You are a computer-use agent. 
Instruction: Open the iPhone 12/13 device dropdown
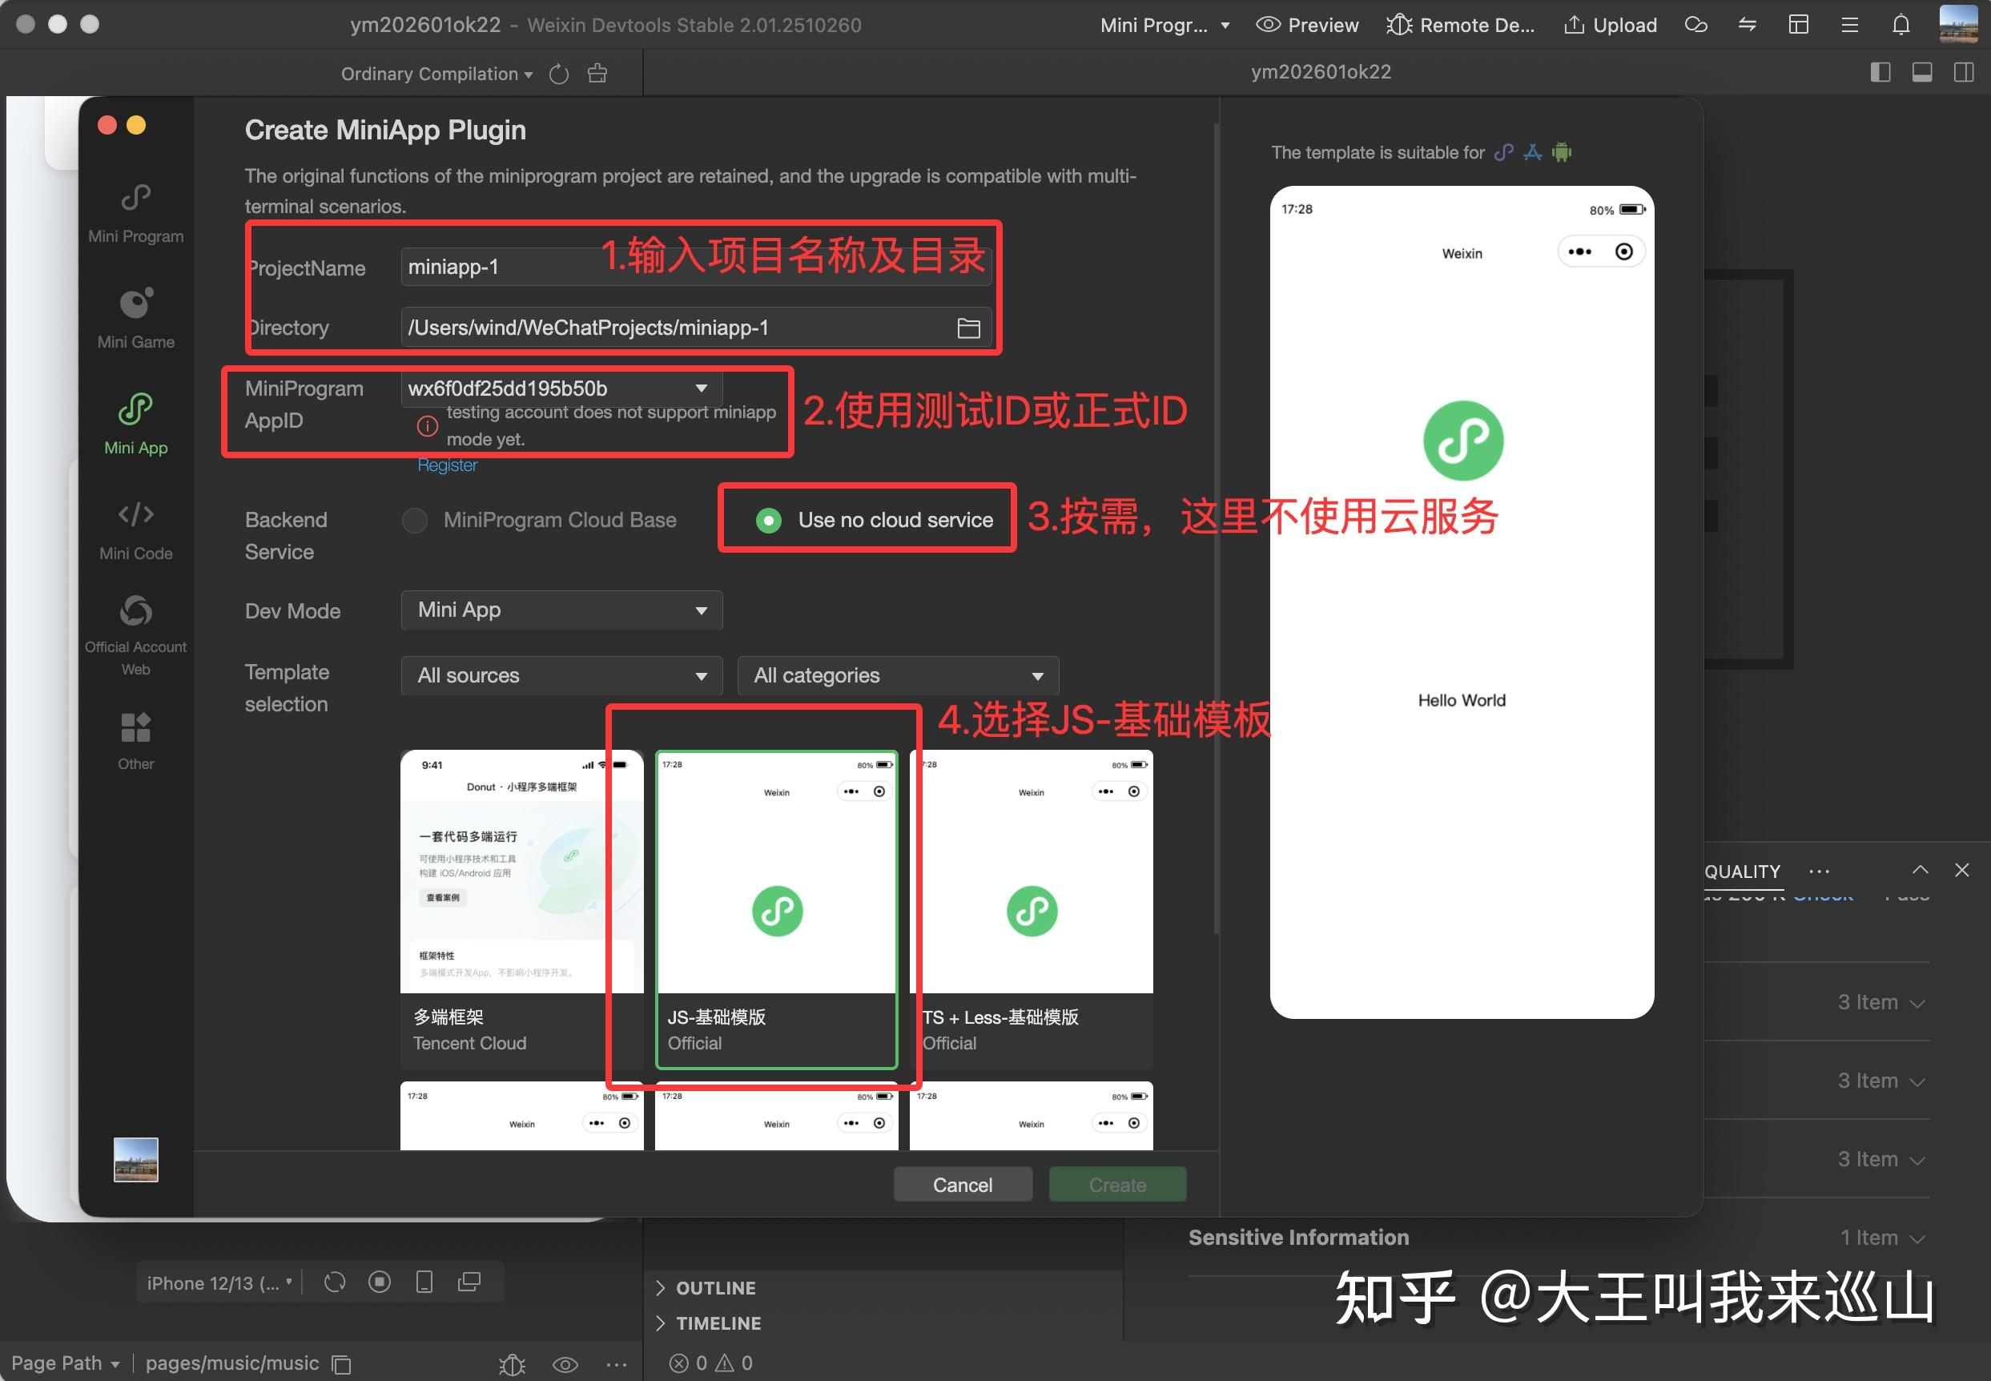(x=219, y=1282)
